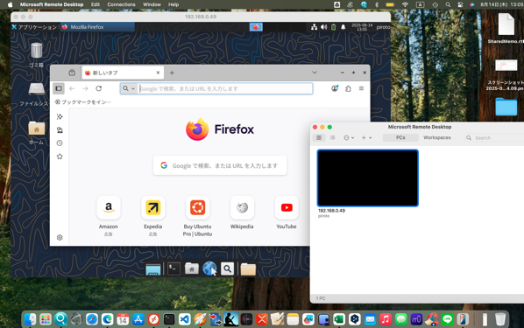Click Firefox forward arrow
The image size is (524, 328).
(85, 88)
